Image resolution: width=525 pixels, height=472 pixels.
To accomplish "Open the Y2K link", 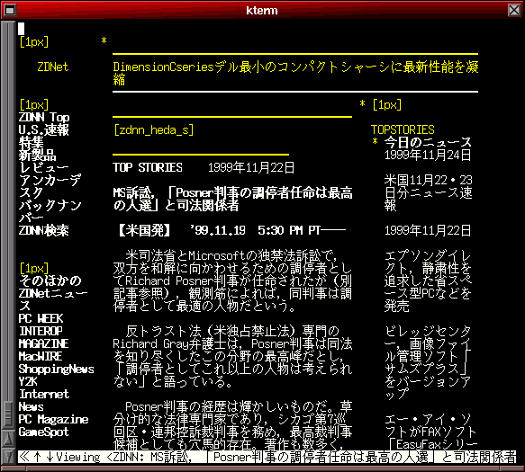I will point(28,382).
